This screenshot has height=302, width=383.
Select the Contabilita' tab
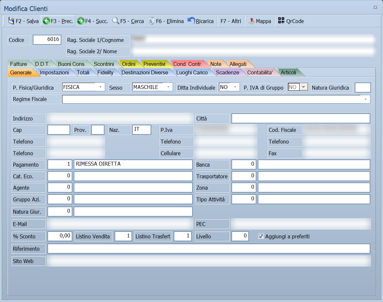click(x=260, y=72)
